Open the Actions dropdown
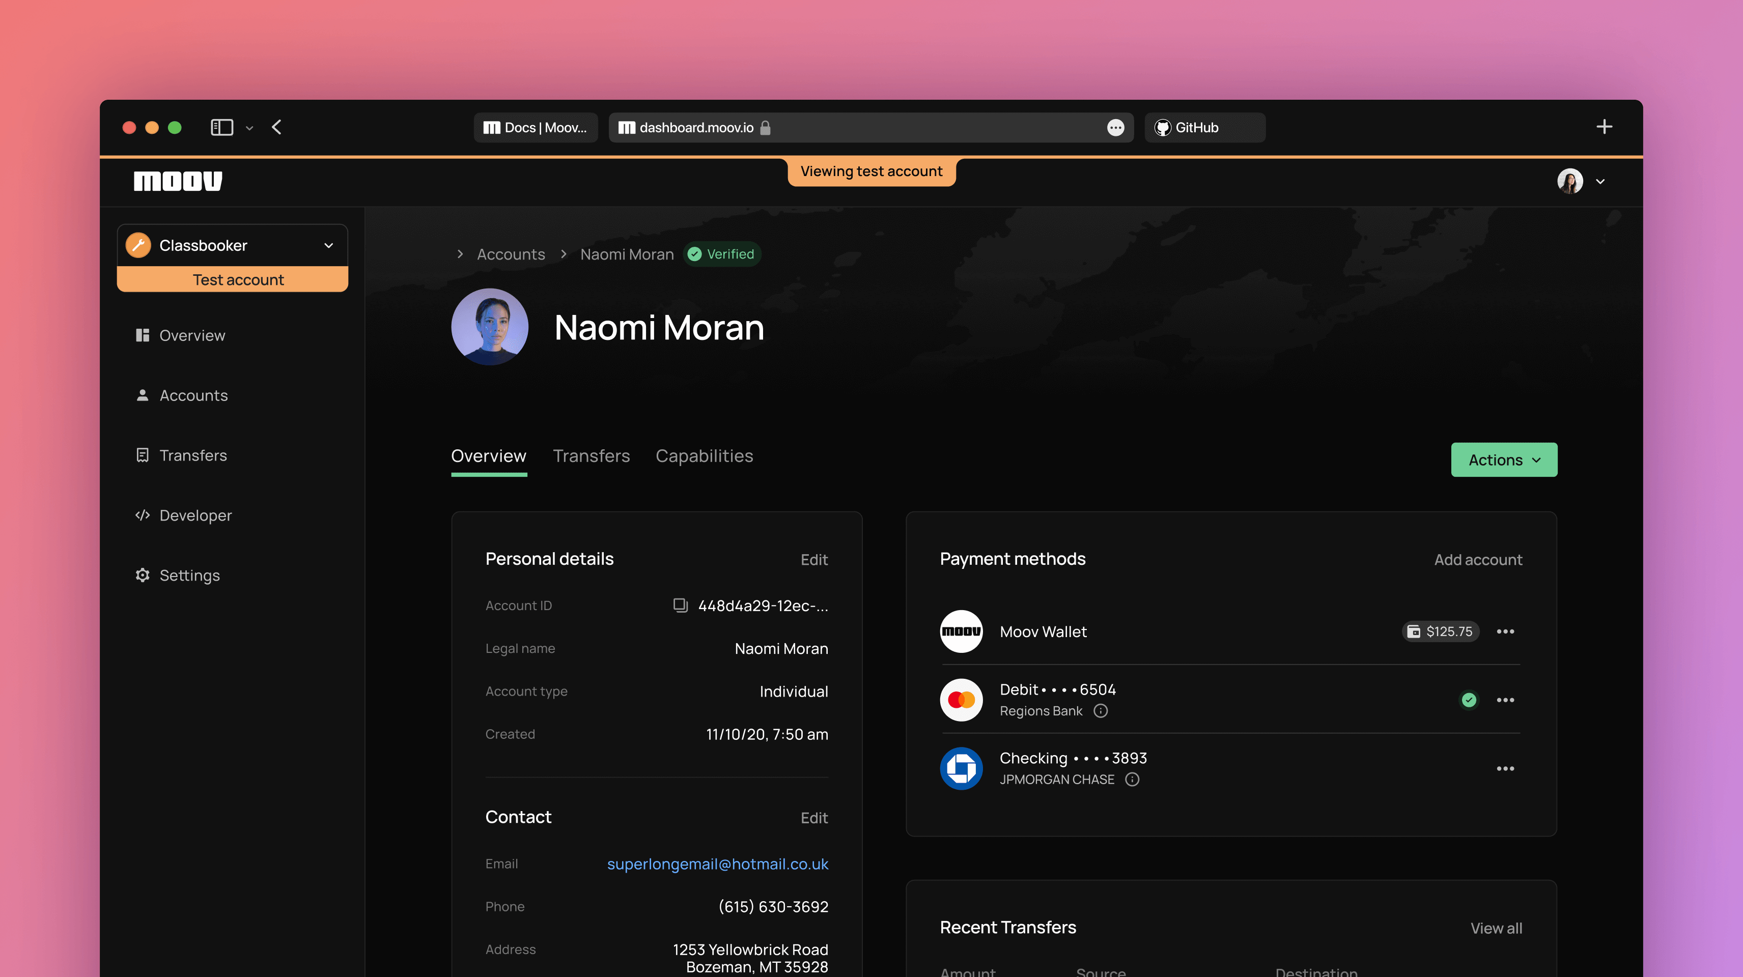The image size is (1743, 977). pyautogui.click(x=1503, y=459)
